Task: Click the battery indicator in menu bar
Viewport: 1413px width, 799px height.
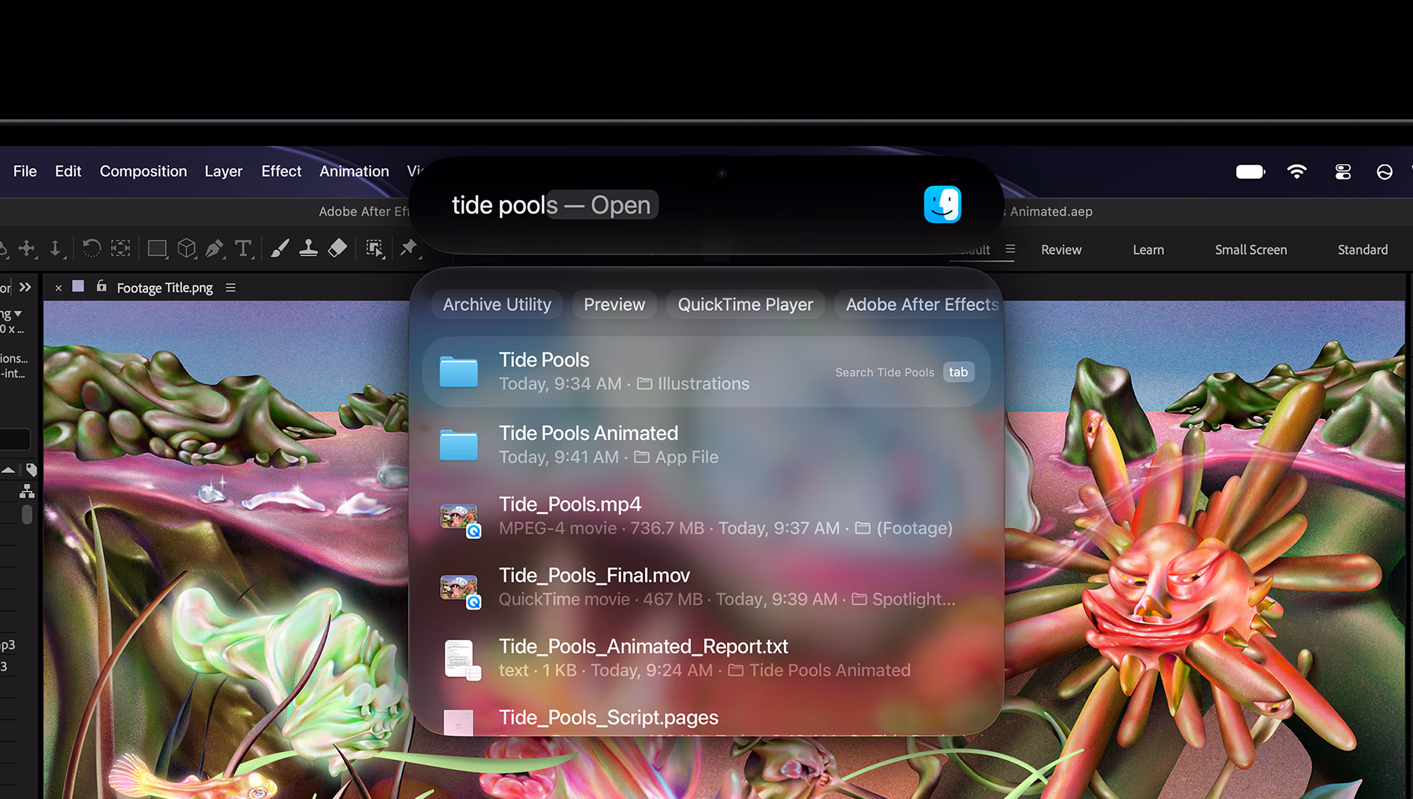Action: click(1250, 172)
